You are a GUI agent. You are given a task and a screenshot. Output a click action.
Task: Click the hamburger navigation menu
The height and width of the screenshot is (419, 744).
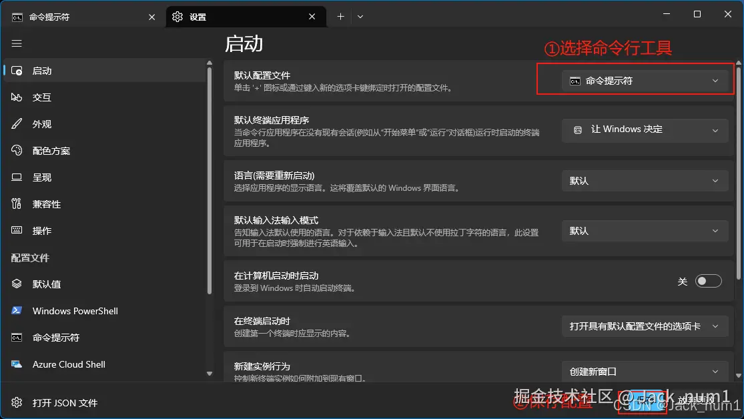[17, 43]
